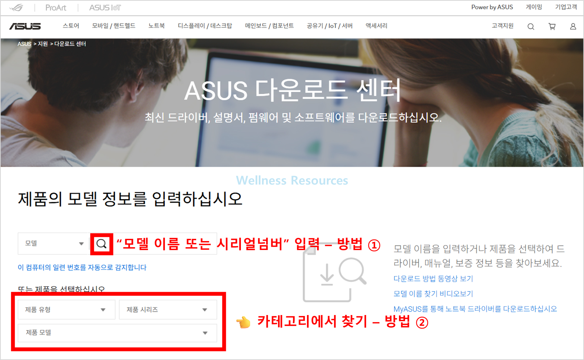
Task: Click the ASUS logo in header
Action: (25, 26)
